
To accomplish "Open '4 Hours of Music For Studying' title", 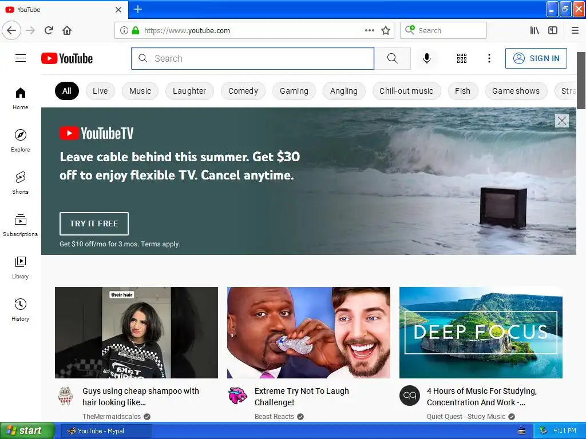I will [x=482, y=397].
